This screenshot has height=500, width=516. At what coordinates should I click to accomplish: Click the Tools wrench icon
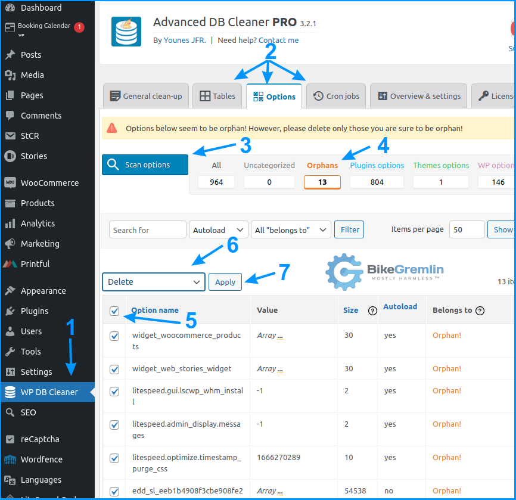pos(10,352)
